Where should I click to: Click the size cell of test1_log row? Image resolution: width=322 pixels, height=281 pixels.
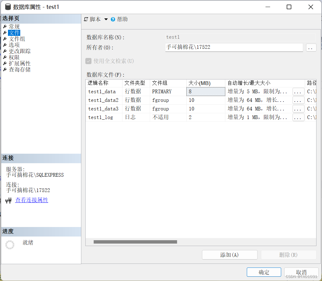206,117
